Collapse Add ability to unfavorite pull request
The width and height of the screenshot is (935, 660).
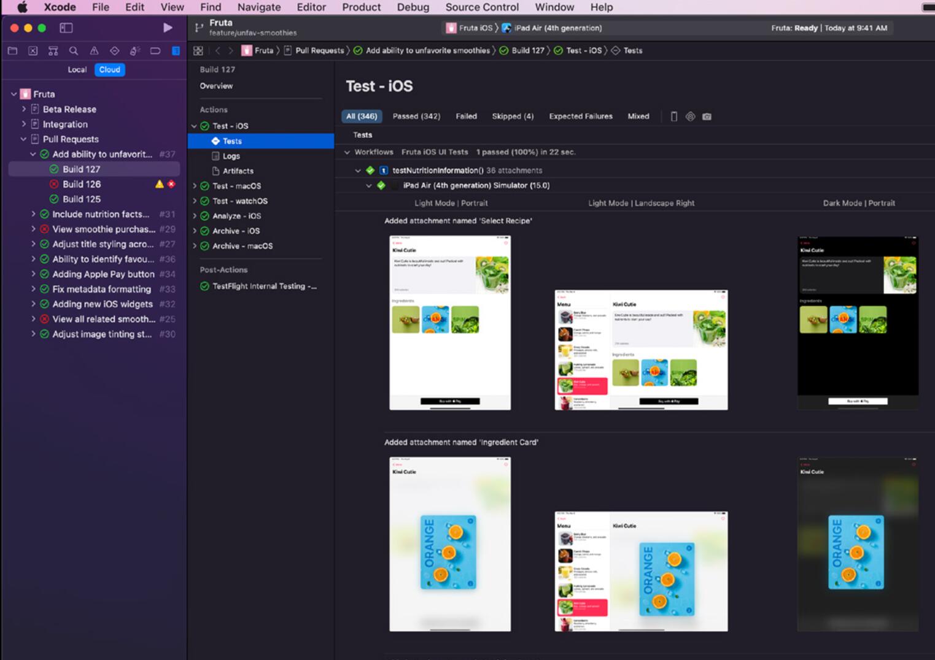pyautogui.click(x=33, y=155)
